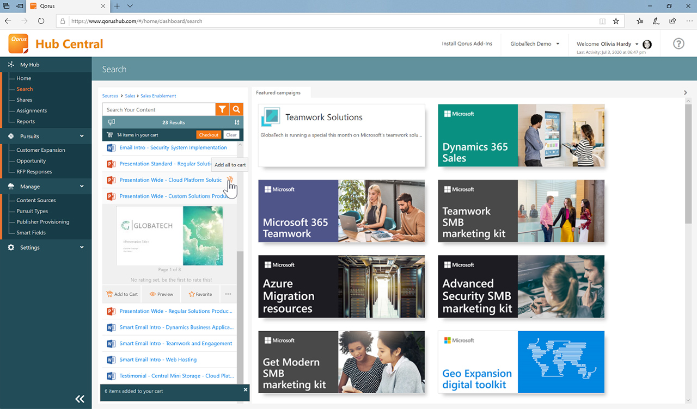Screen dimensions: 697x409
Task: Expand the Settings section chevron
Action: click(82, 247)
